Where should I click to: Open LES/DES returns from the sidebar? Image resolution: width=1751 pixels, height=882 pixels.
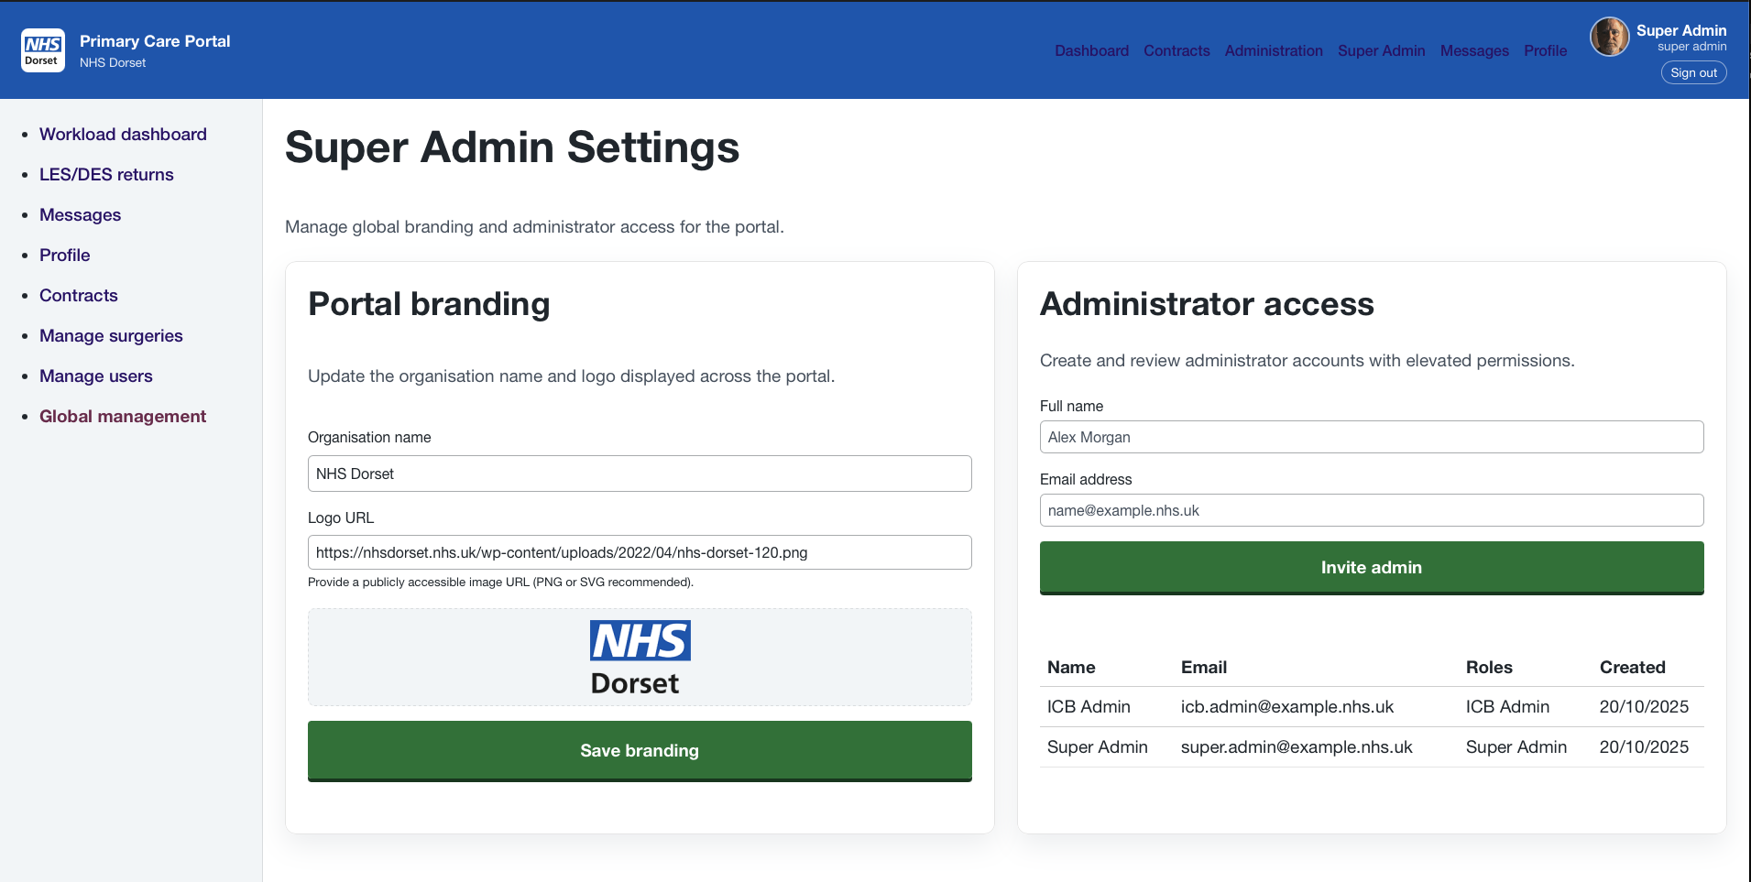[106, 174]
